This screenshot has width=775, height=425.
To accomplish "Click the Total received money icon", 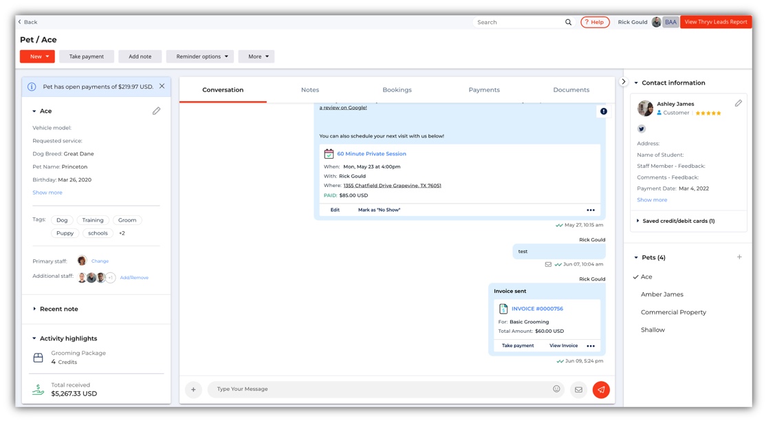I will (38, 390).
